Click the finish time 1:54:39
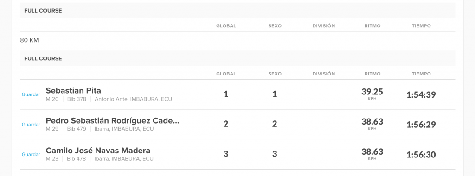The width and height of the screenshot is (475, 176). 421,94
